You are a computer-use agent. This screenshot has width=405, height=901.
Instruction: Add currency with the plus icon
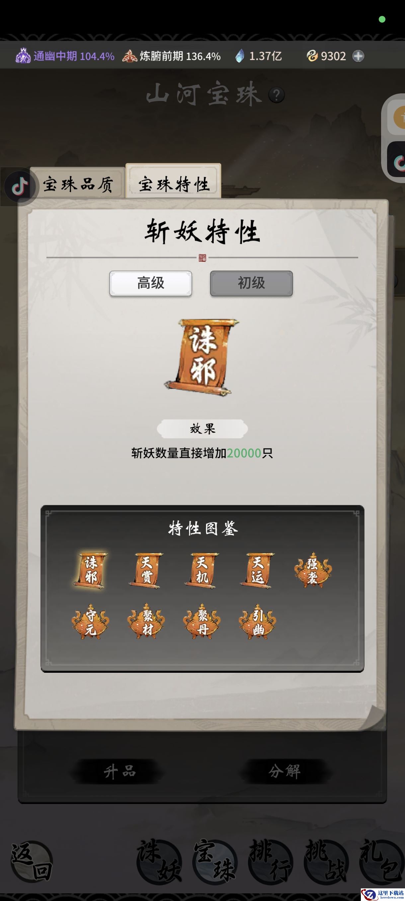[358, 56]
